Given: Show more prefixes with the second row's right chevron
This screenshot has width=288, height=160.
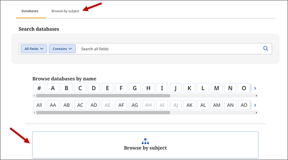Looking at the screenshot, I should pos(255,105).
